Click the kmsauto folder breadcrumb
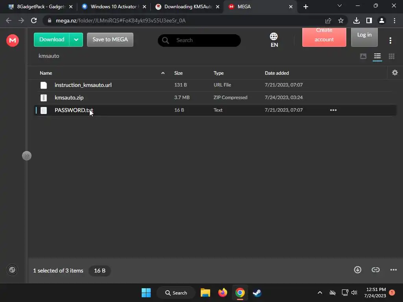The image size is (403, 302). click(49, 56)
